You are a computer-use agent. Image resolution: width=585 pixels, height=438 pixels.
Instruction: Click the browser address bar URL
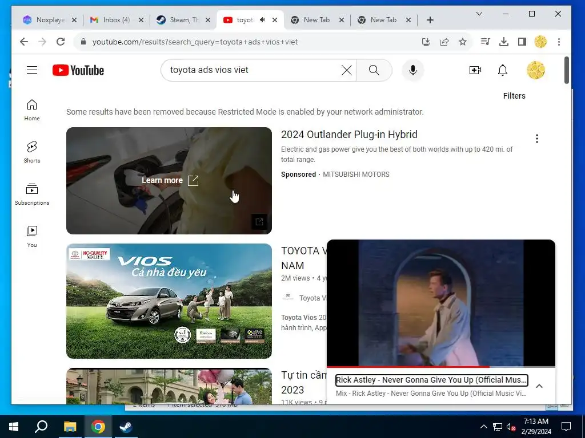tap(195, 42)
